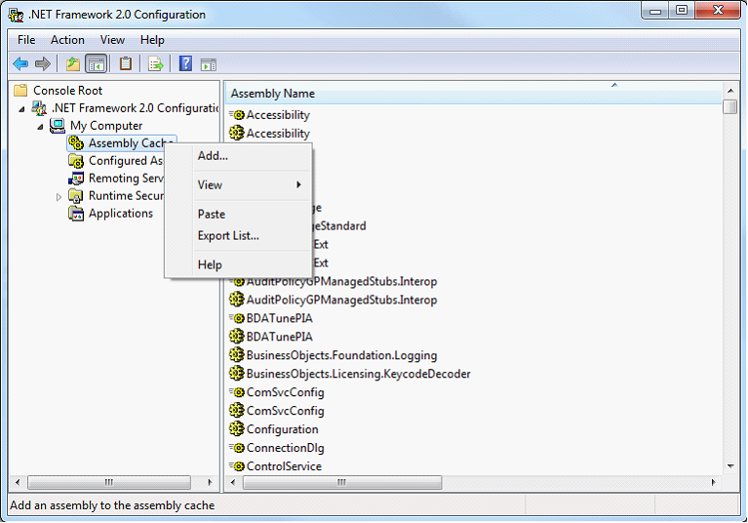Click the Forward arrow toolbar icon

coord(43,64)
